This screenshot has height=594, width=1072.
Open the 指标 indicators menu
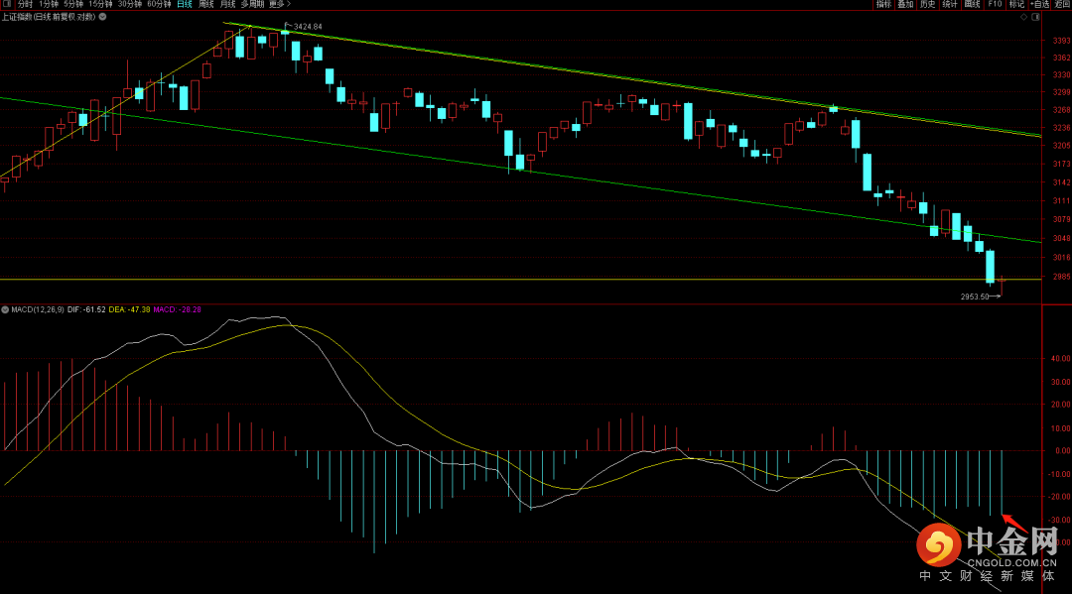coord(884,4)
